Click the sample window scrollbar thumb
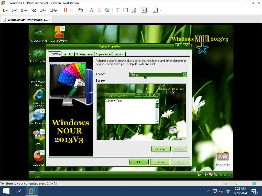262x196 pixels. pos(157,105)
